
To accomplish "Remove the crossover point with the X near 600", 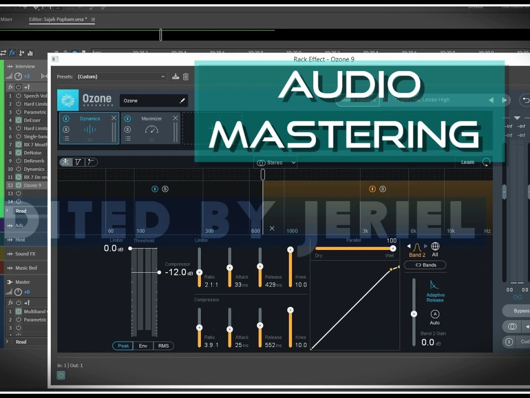I will pyautogui.click(x=272, y=228).
